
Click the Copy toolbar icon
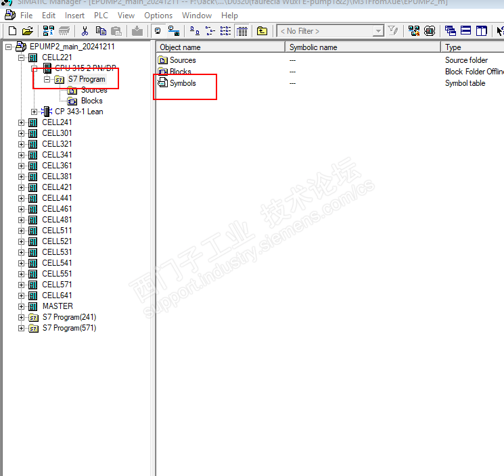[101, 31]
